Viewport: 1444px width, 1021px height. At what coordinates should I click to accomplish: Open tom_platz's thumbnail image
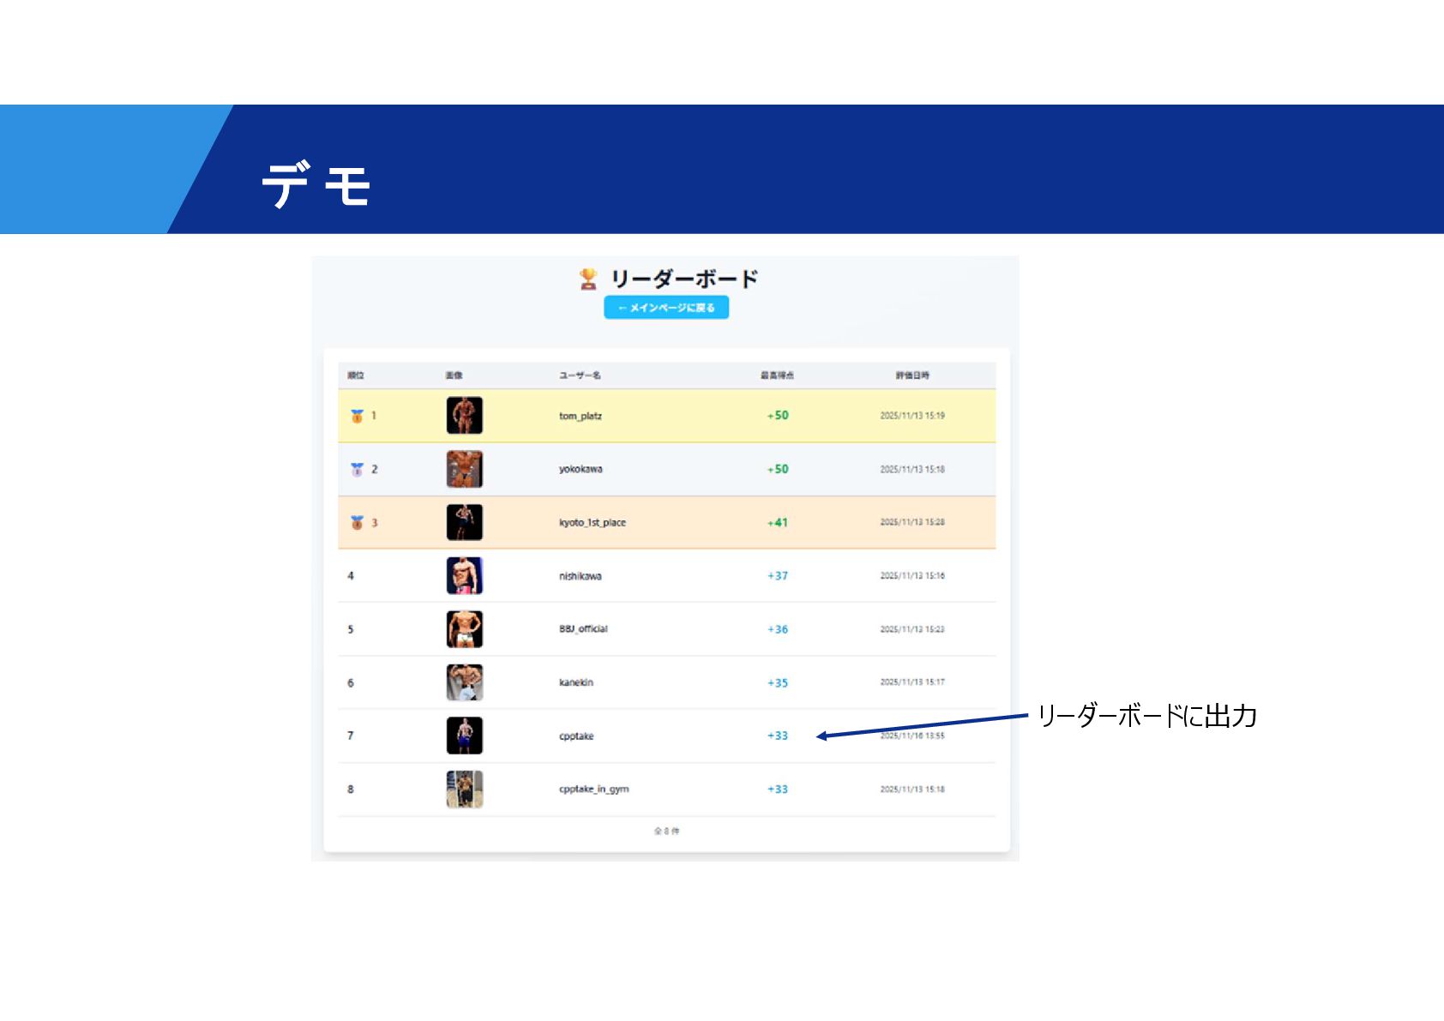(465, 416)
